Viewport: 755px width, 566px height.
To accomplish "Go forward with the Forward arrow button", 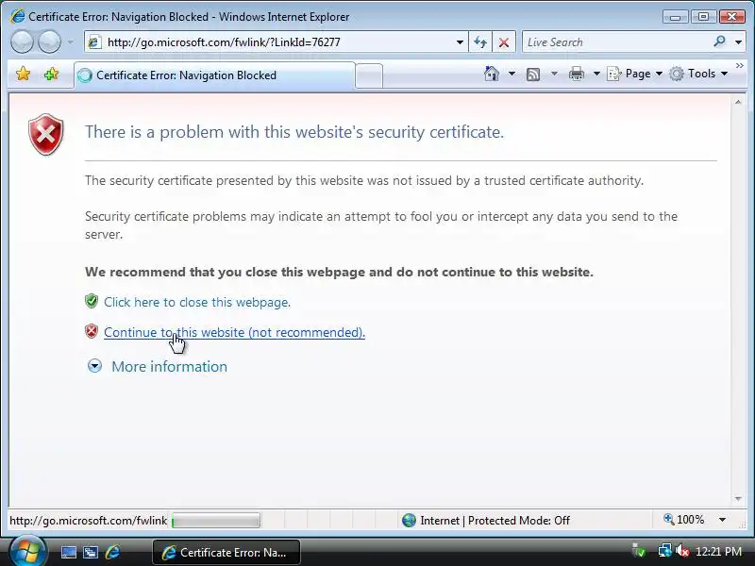I will point(50,42).
